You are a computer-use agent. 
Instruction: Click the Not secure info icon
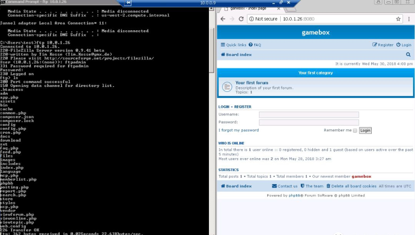click(251, 19)
